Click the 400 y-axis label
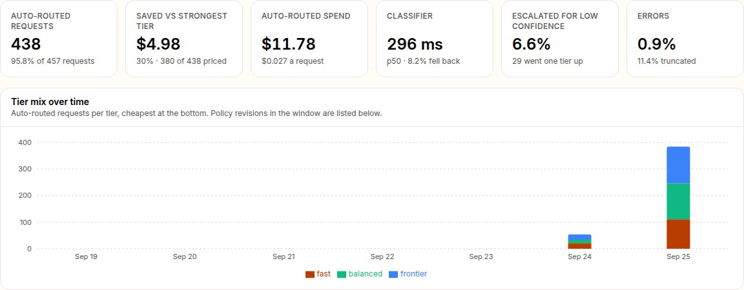The width and height of the screenshot is (744, 290). 25,142
